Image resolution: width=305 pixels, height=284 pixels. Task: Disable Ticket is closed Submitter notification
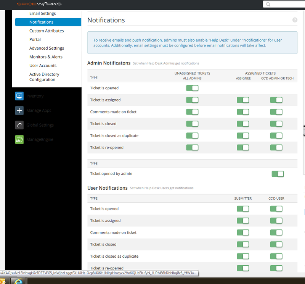(243, 244)
